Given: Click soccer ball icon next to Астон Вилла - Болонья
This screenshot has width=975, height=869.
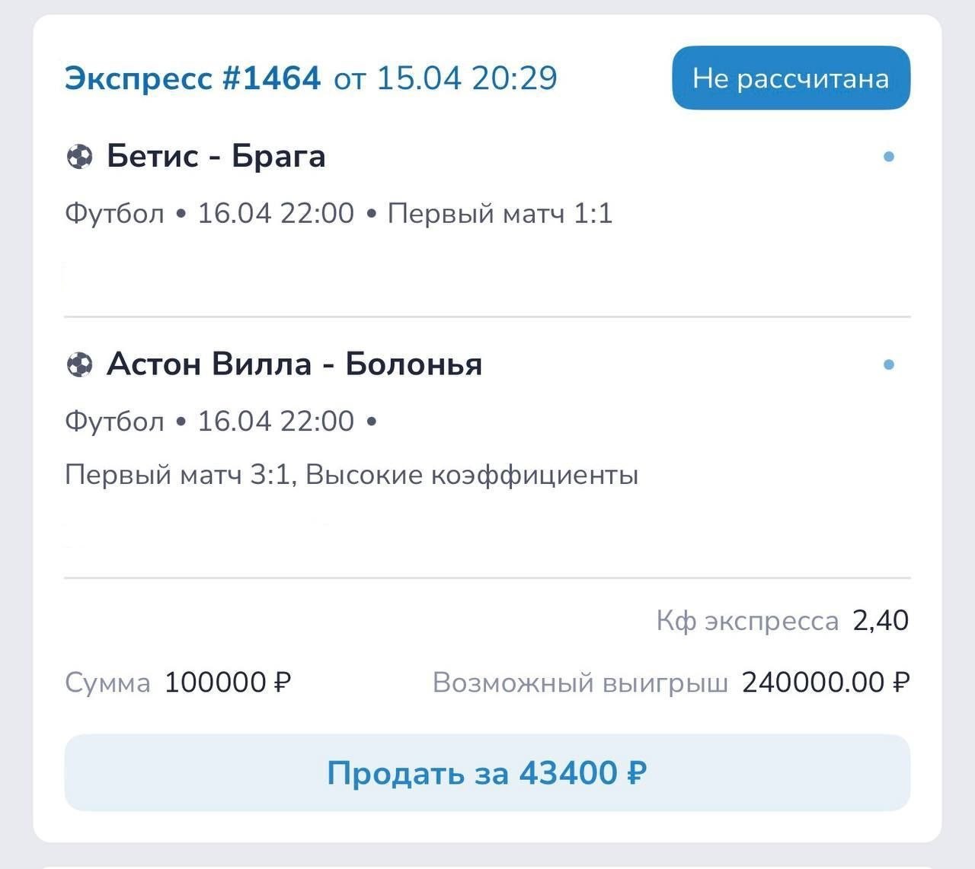Looking at the screenshot, I should [79, 364].
